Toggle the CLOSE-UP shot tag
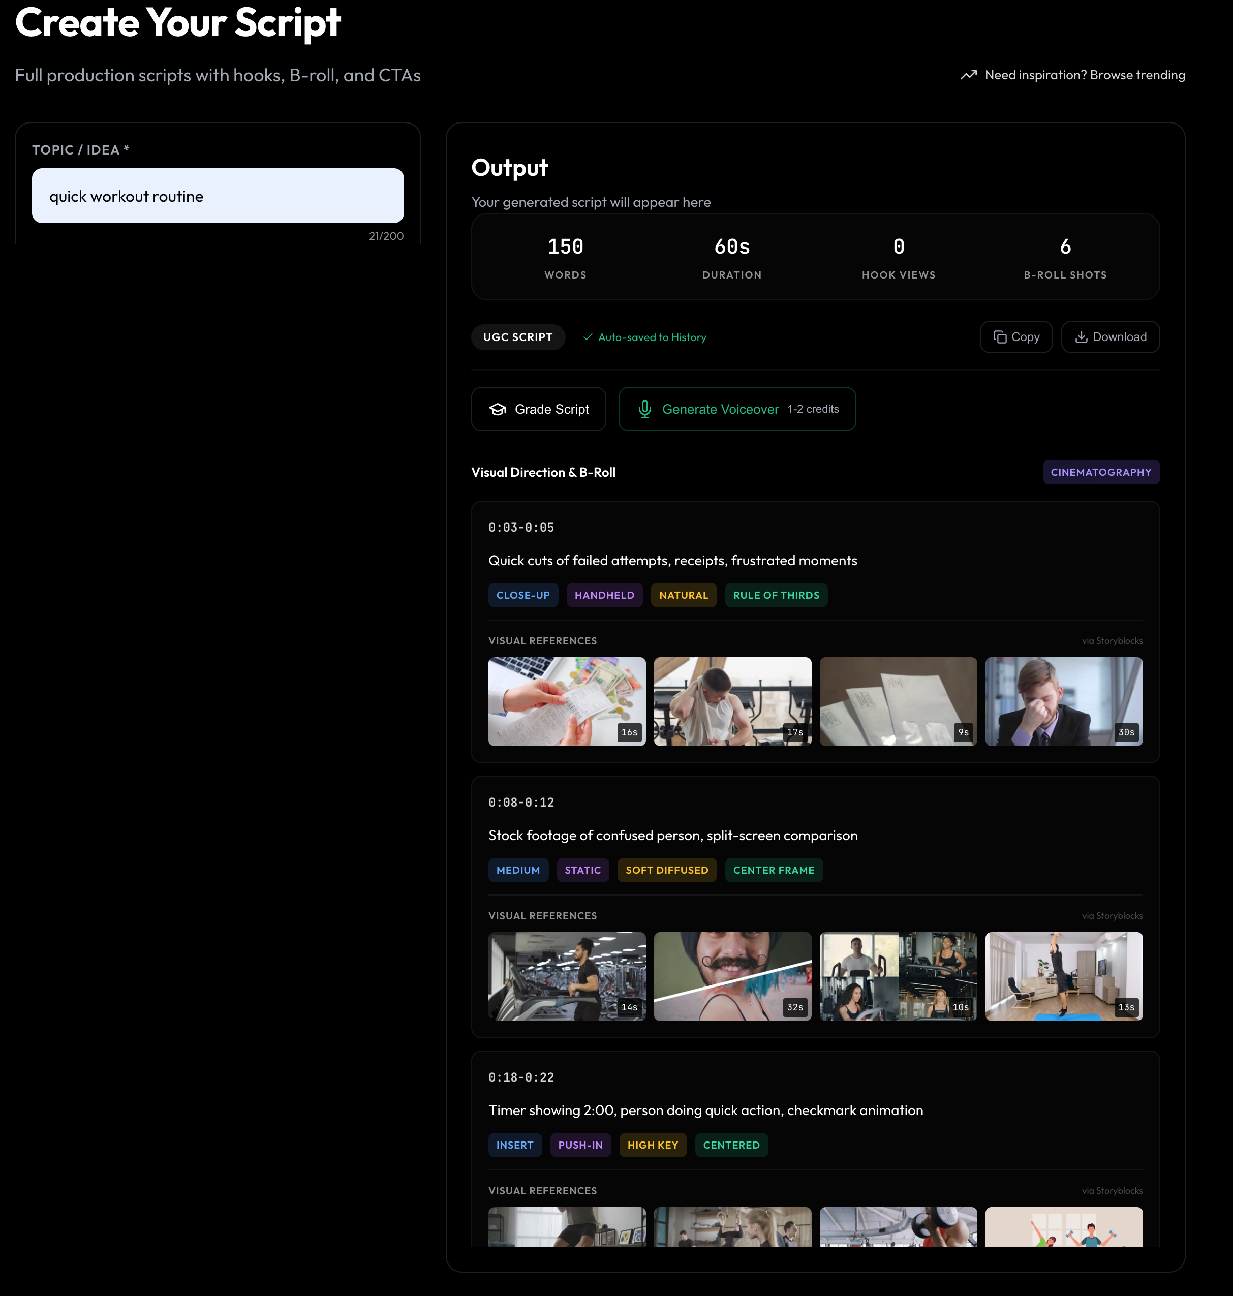Viewport: 1233px width, 1296px height. 523,595
